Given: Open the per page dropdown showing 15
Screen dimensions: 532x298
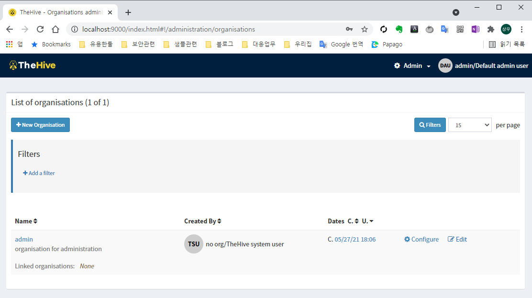Looking at the screenshot, I should [x=470, y=125].
